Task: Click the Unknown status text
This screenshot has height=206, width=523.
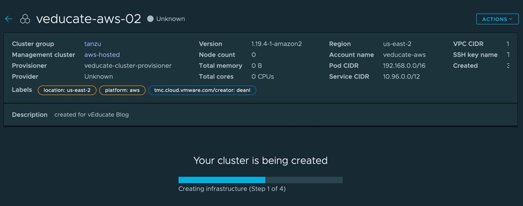Action: 171,19
